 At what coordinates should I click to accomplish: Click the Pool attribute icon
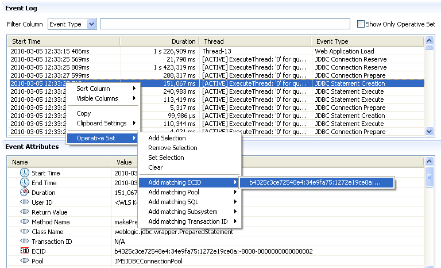(x=24, y=261)
